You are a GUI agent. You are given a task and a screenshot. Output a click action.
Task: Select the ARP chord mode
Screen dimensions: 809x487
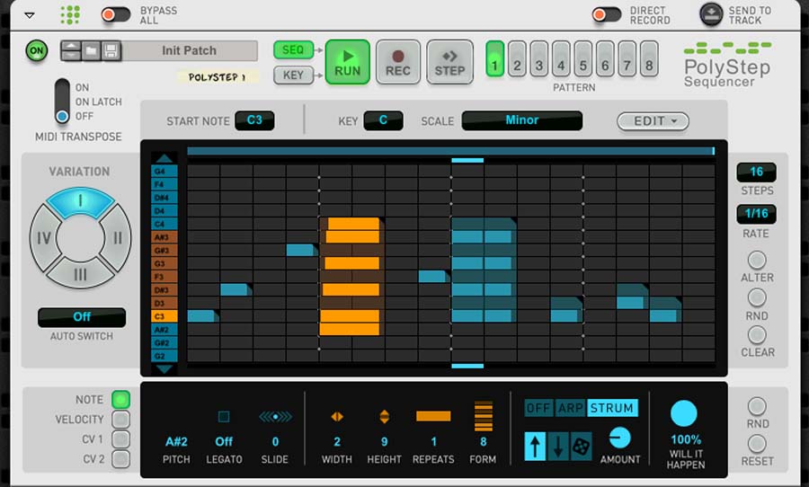click(x=571, y=408)
